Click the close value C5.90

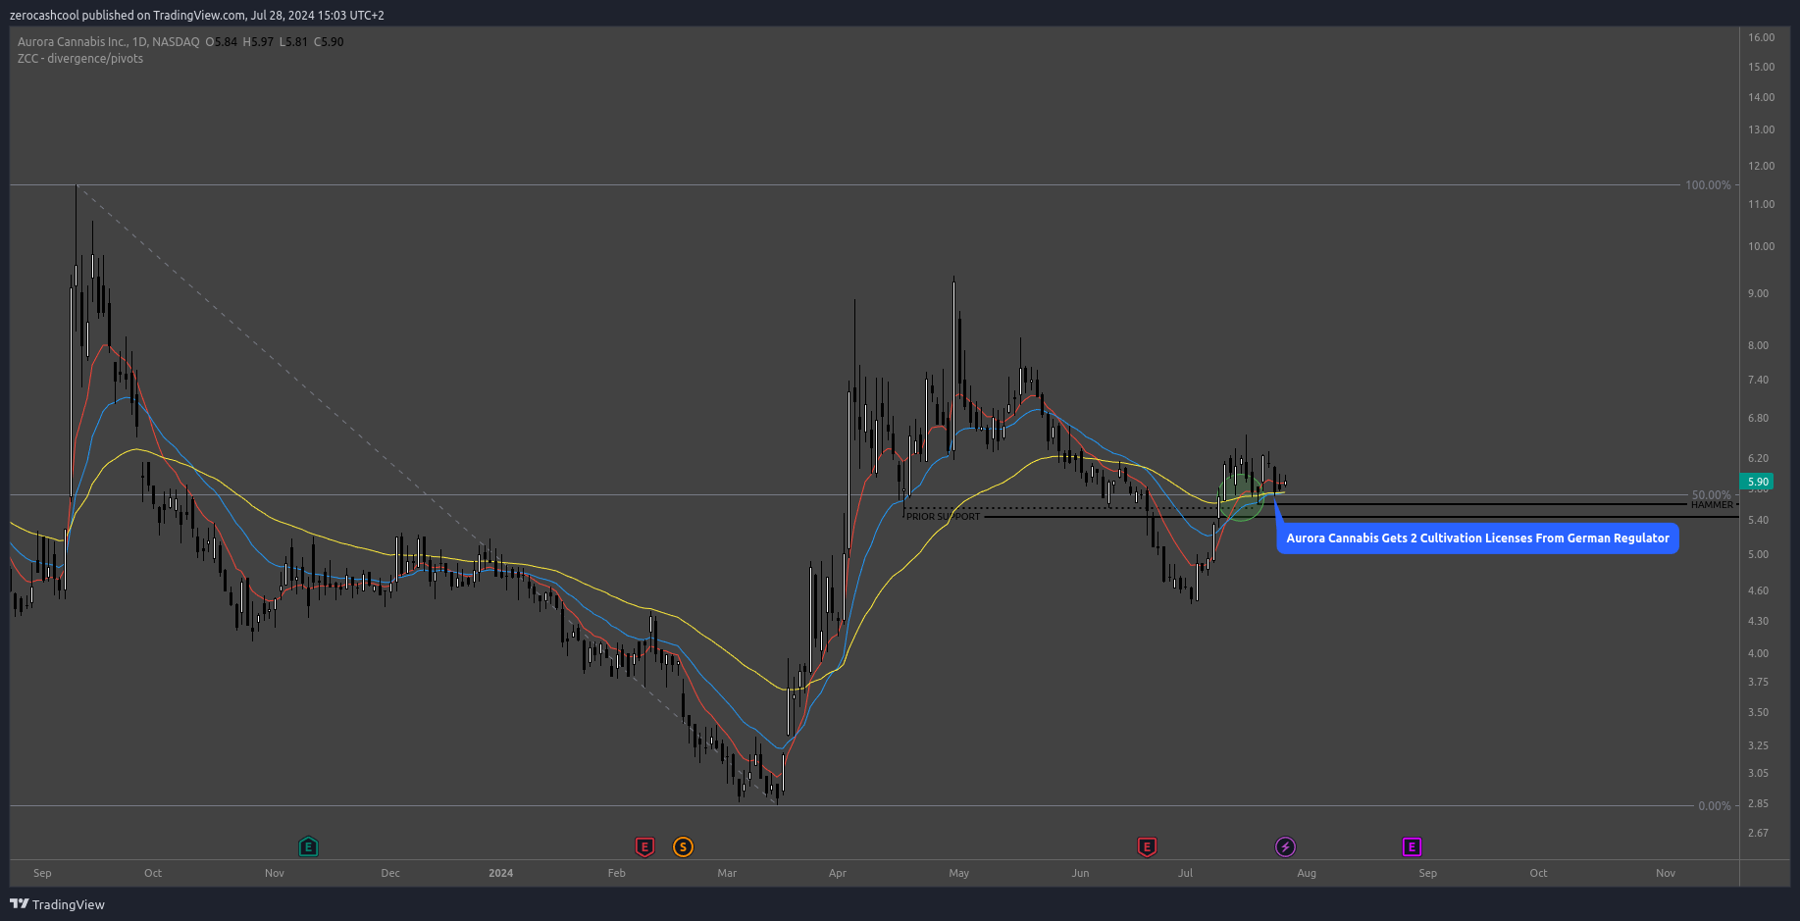[x=329, y=42]
